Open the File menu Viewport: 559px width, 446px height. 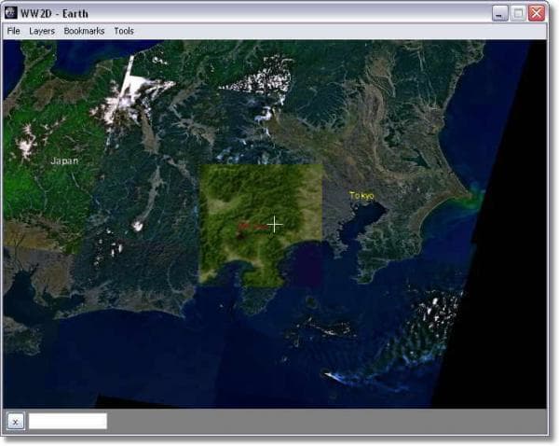[14, 31]
